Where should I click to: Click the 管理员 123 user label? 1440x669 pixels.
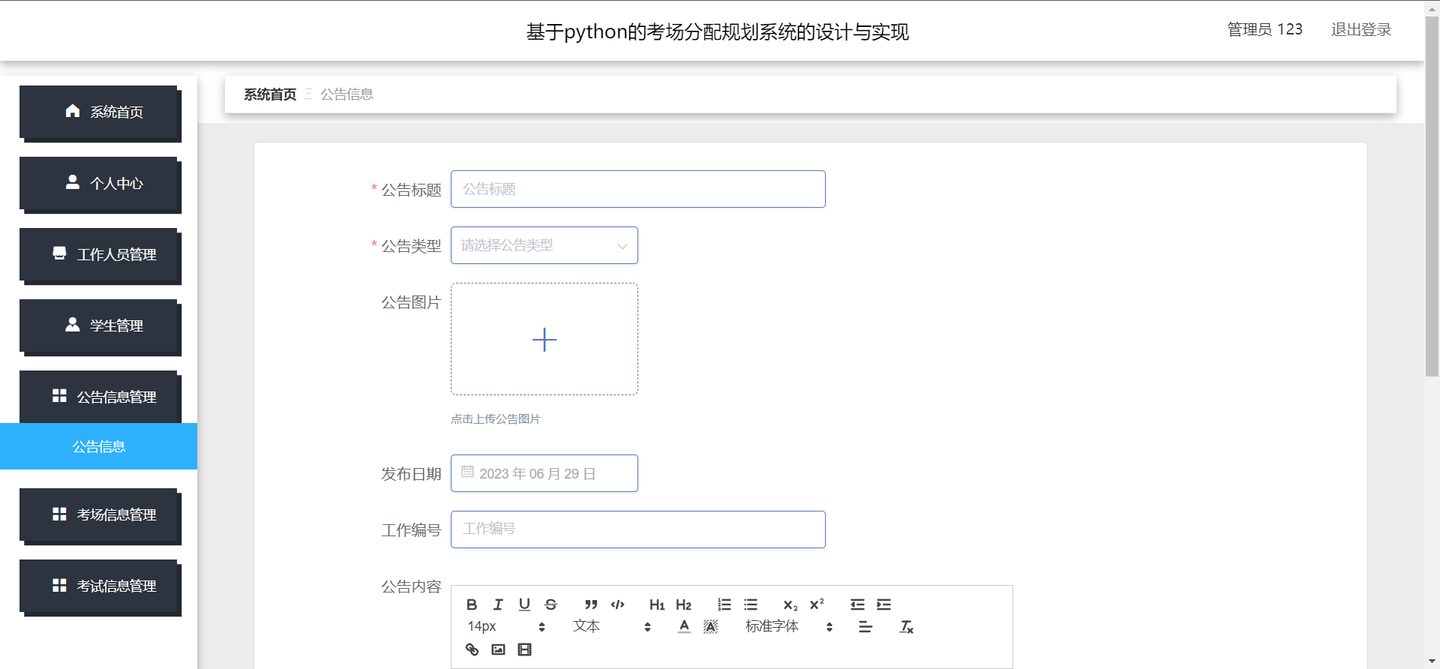coord(1264,30)
